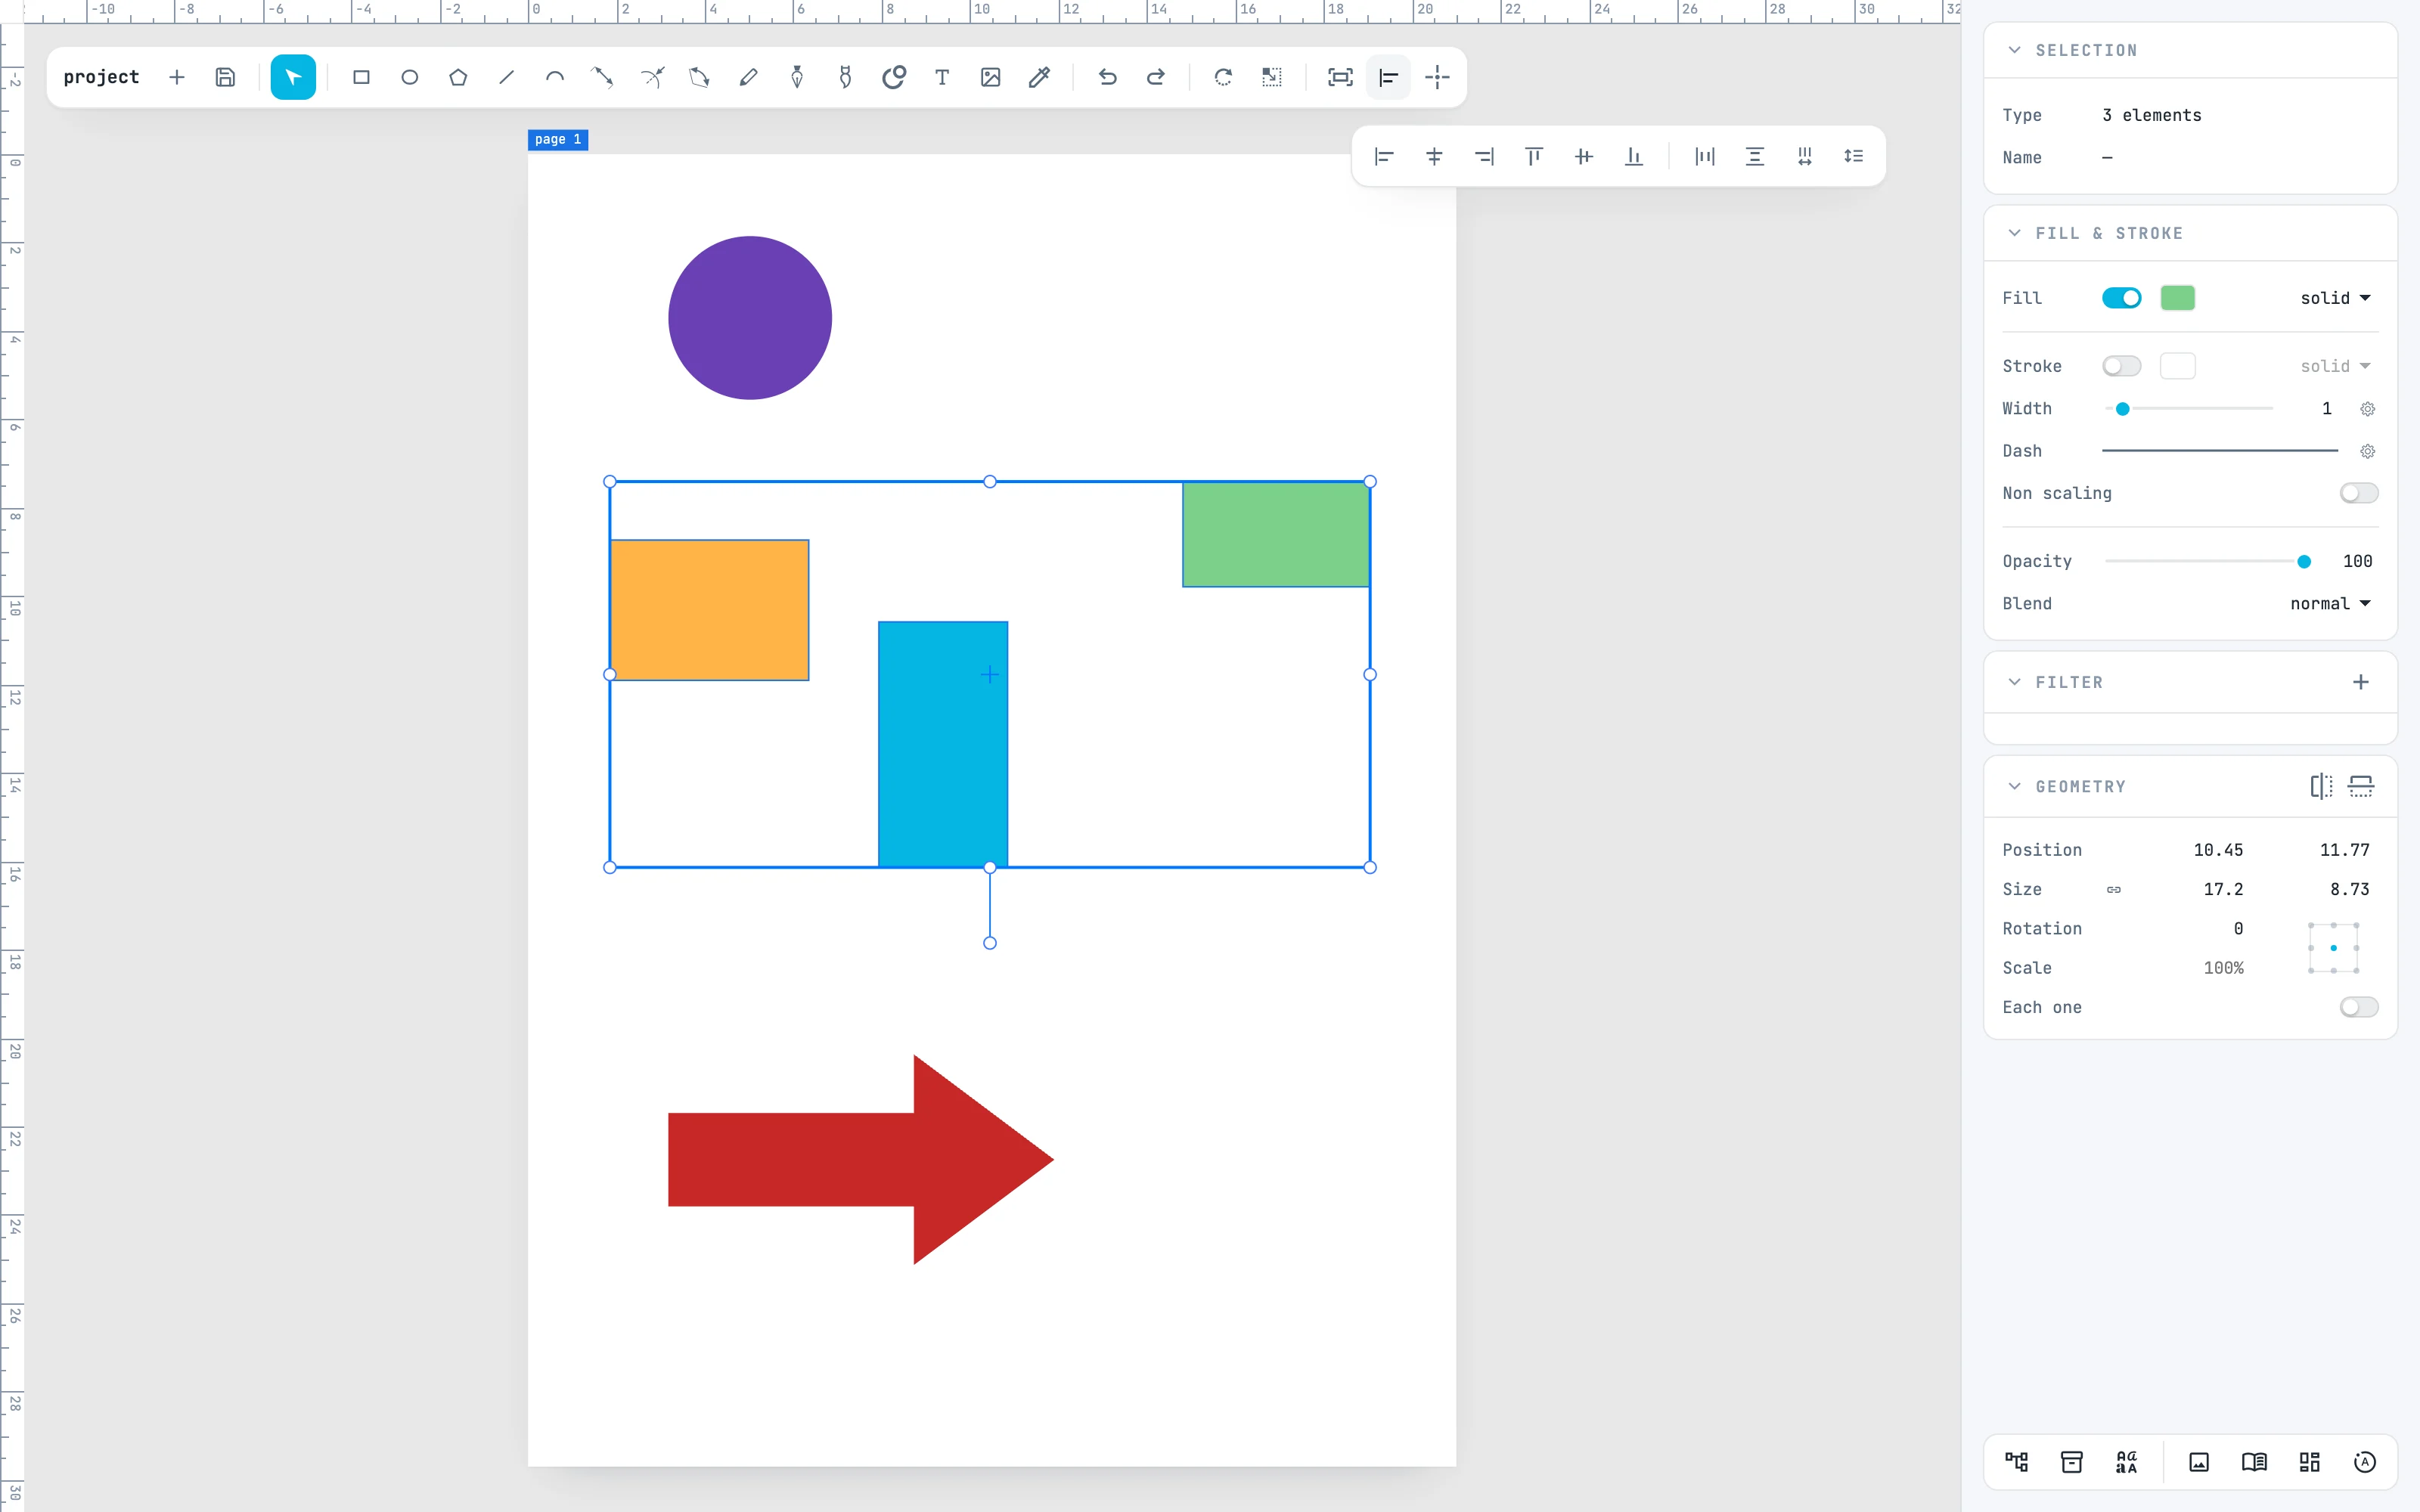Screen dimensions: 2420x1512
Task: Click the fit-to-screen zoom icon
Action: tap(1340, 77)
